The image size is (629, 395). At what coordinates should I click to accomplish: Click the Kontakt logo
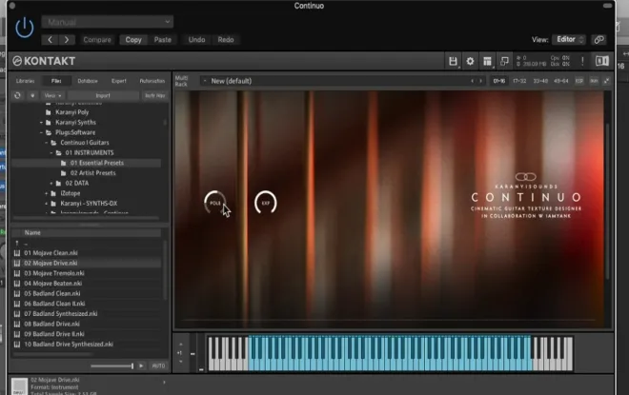pos(44,61)
